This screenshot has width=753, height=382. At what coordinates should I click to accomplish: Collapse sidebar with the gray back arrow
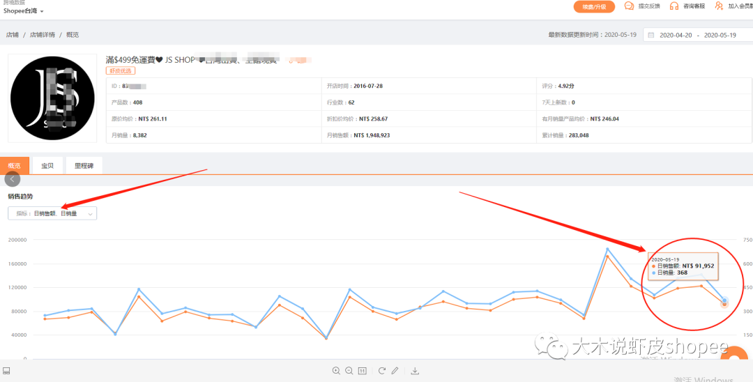[13, 179]
